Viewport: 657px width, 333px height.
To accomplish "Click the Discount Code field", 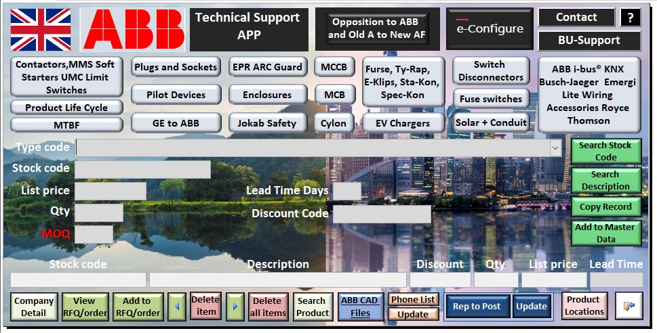I will coord(382,214).
